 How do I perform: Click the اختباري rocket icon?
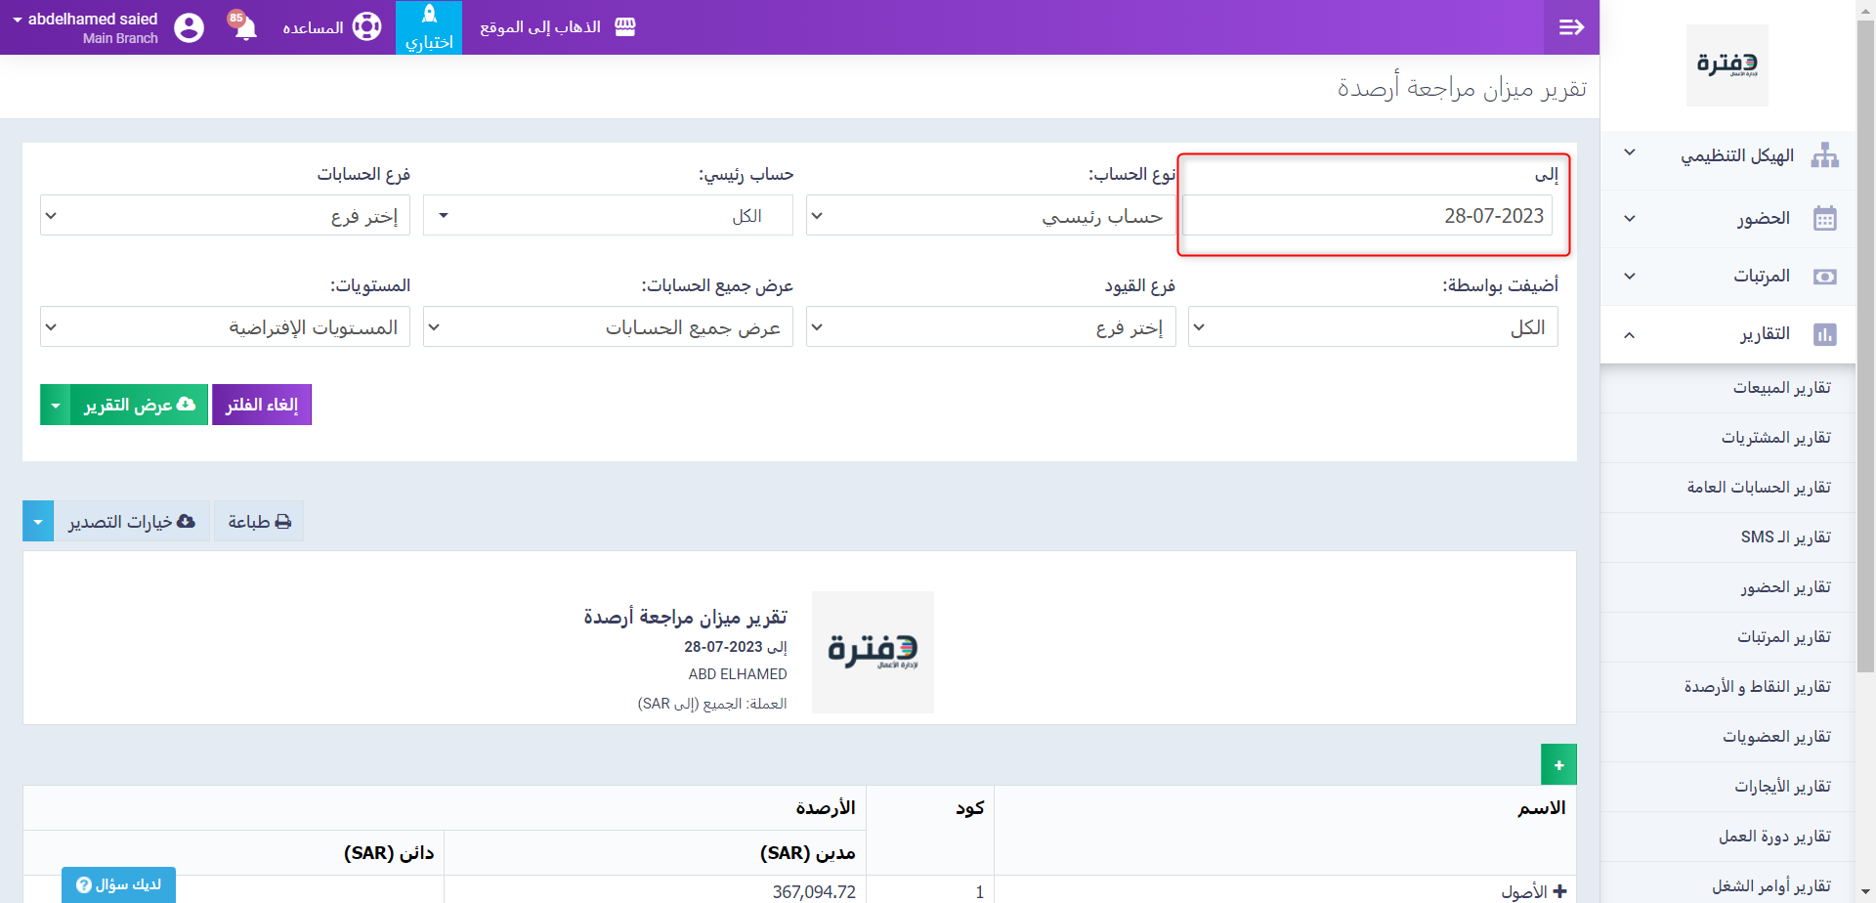429,15
